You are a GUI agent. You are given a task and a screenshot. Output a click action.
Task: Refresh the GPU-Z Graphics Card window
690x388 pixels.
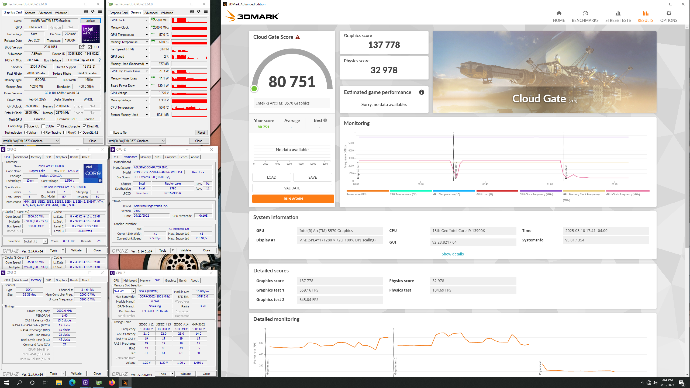point(93,12)
